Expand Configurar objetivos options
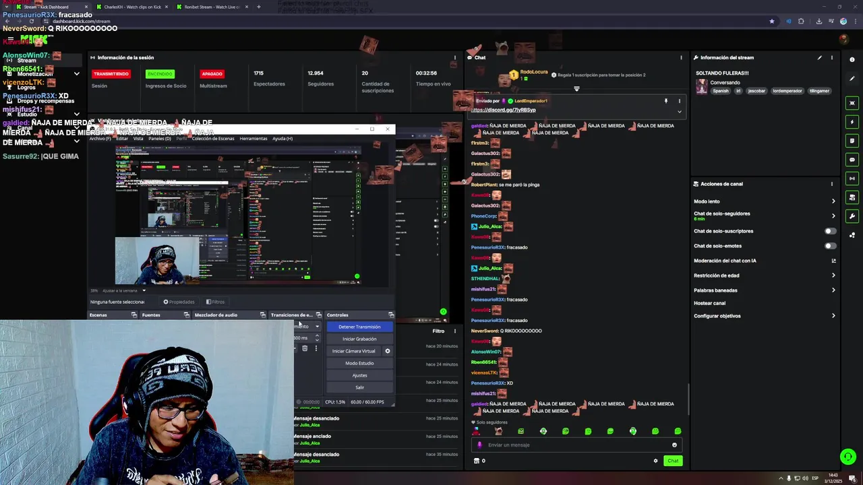Image resolution: width=863 pixels, height=485 pixels. pyautogui.click(x=833, y=316)
